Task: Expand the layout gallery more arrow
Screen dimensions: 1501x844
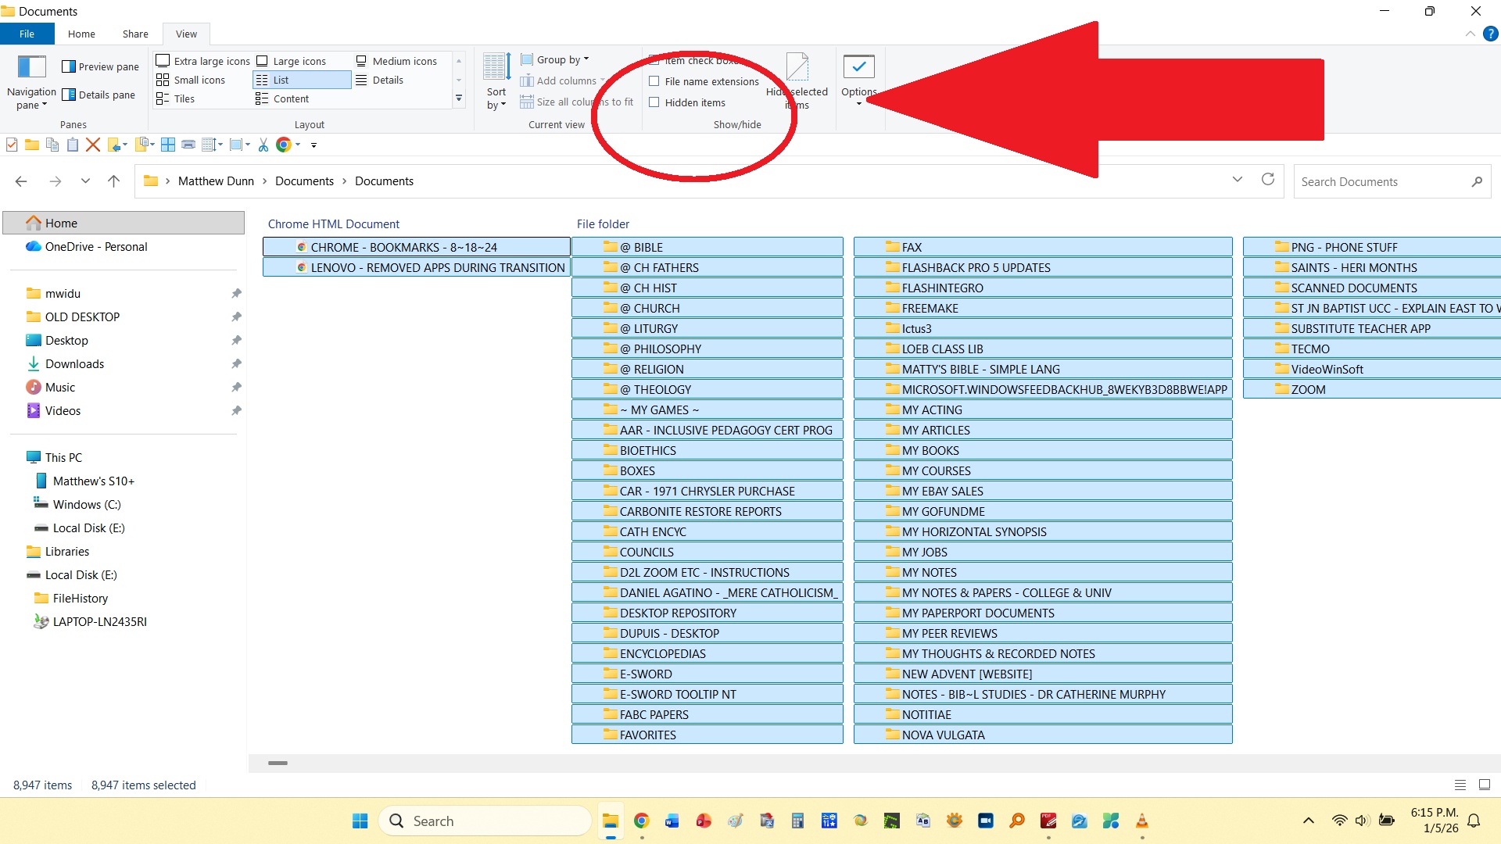Action: pyautogui.click(x=459, y=98)
